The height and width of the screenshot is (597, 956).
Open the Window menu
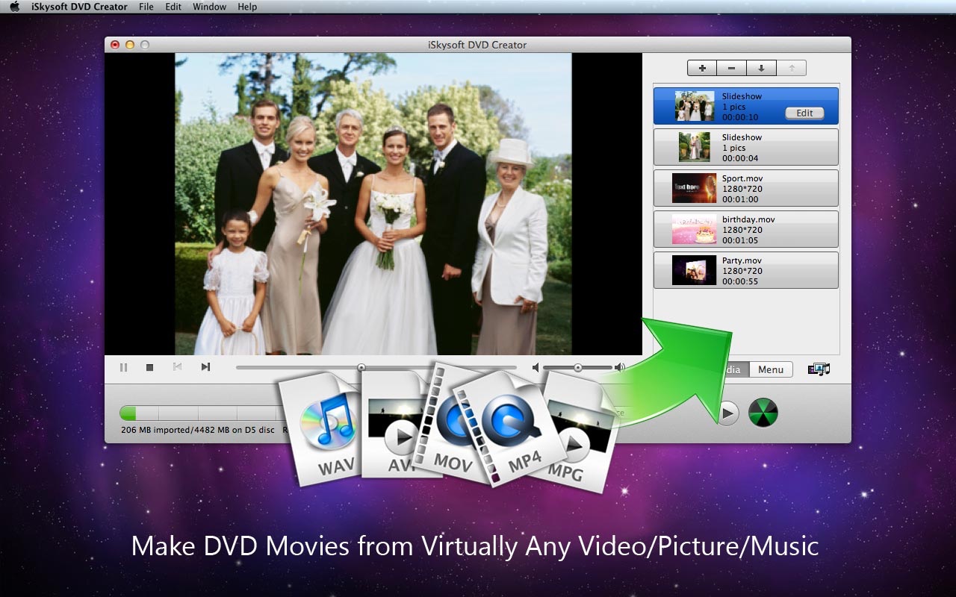tap(209, 7)
